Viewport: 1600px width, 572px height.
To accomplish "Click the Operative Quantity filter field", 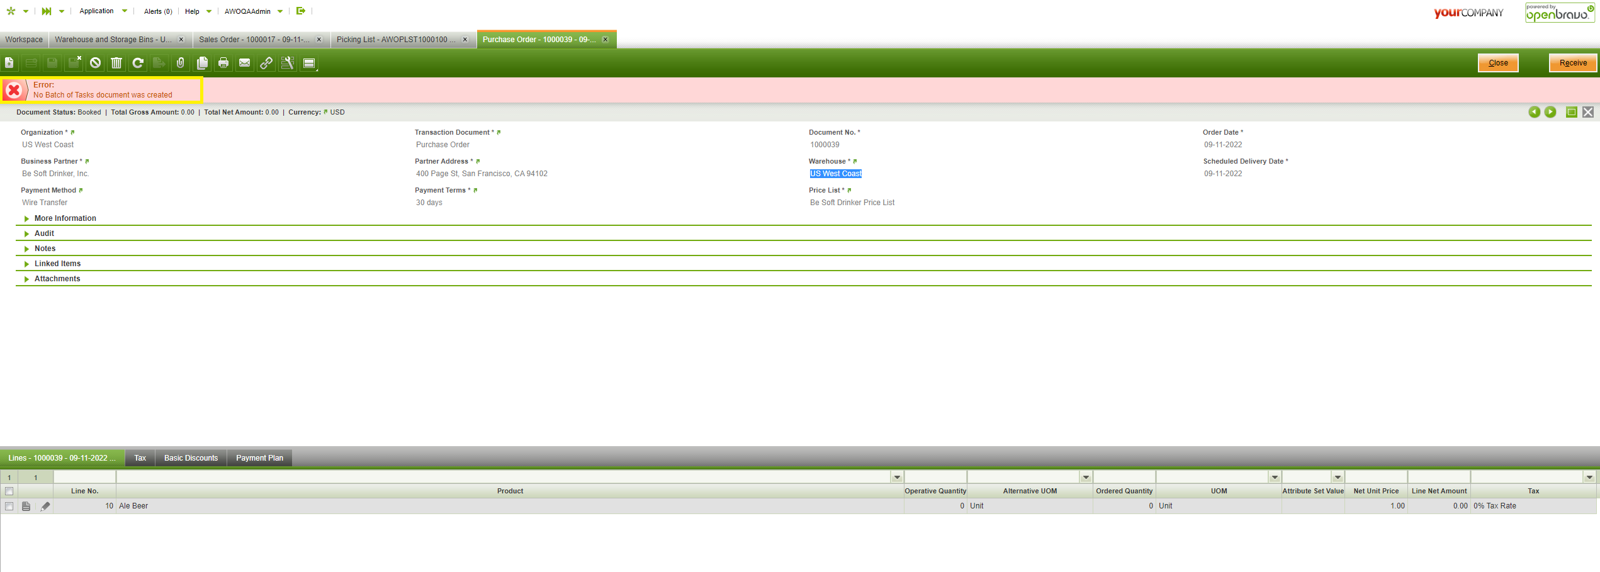I will [x=935, y=477].
